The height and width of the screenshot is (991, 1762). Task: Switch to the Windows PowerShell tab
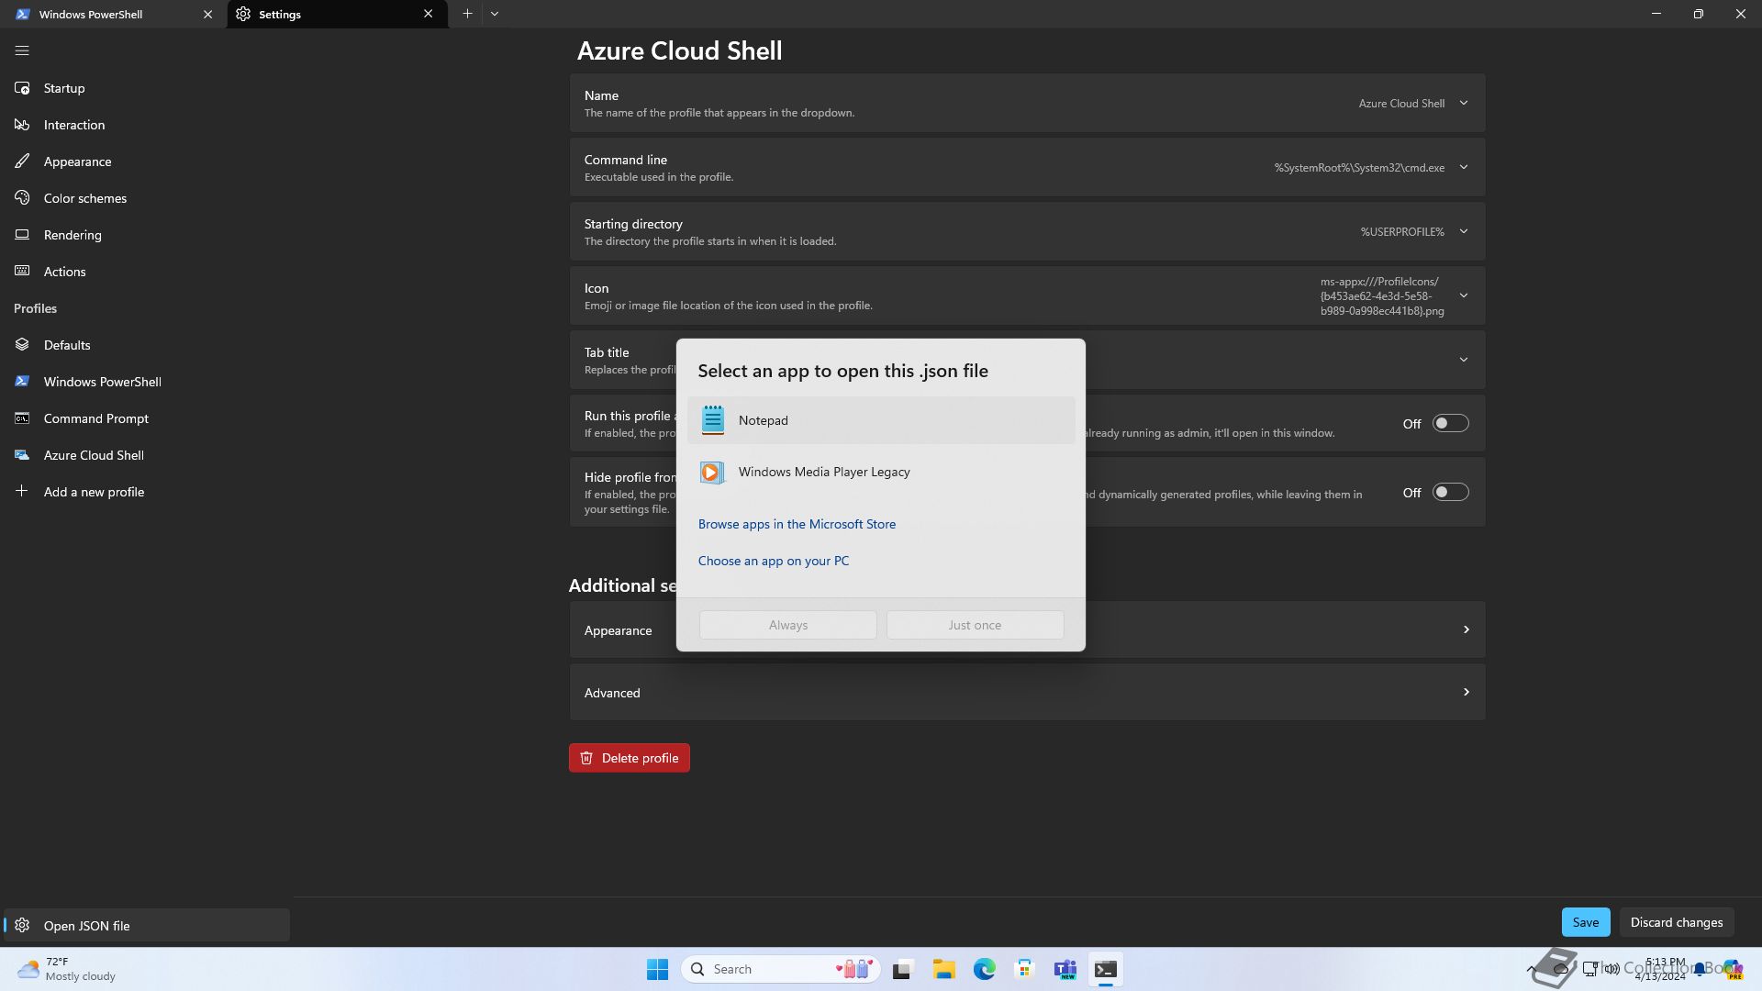point(114,14)
